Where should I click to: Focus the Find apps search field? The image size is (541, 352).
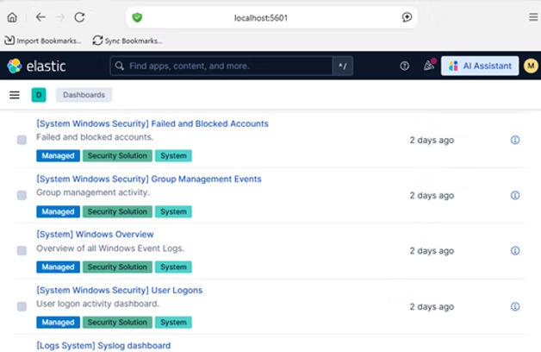point(221,66)
